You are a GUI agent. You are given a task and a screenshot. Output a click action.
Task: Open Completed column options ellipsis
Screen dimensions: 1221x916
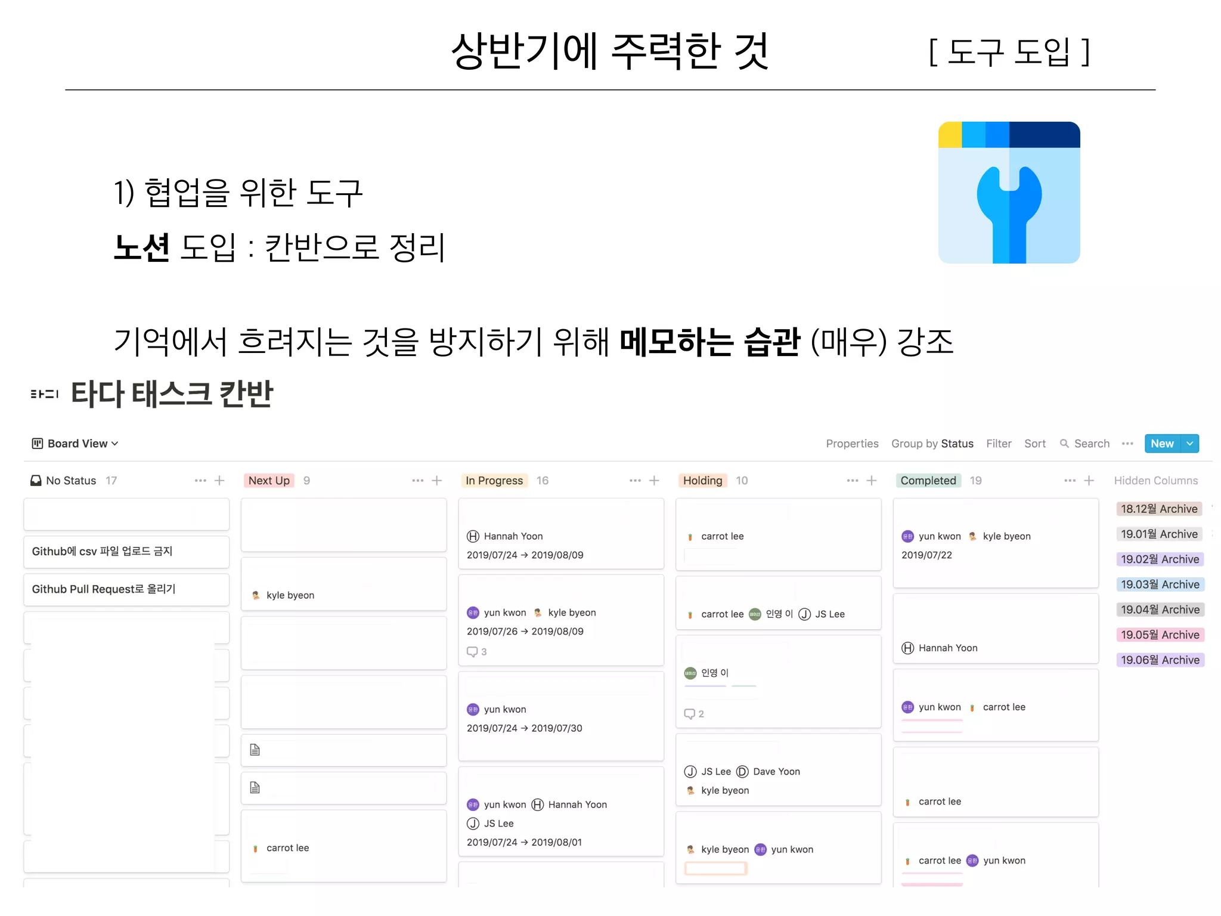click(x=1070, y=480)
